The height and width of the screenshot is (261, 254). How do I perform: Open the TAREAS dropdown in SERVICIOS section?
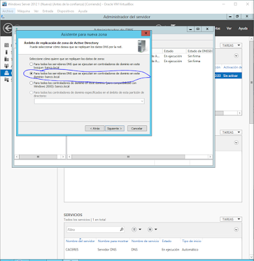click(x=231, y=219)
